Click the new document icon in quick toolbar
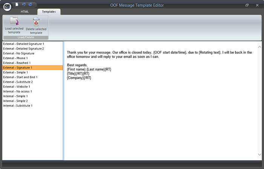The image size is (264, 169). tap(17, 5)
